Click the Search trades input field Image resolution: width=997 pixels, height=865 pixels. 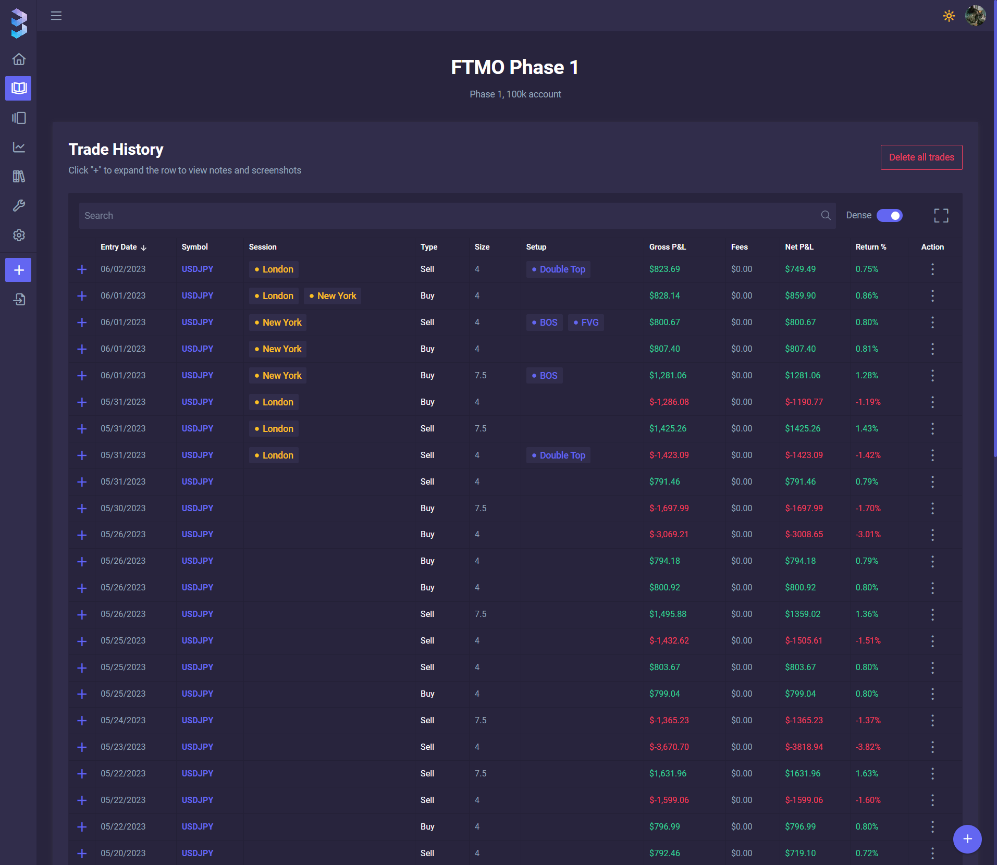click(x=448, y=216)
